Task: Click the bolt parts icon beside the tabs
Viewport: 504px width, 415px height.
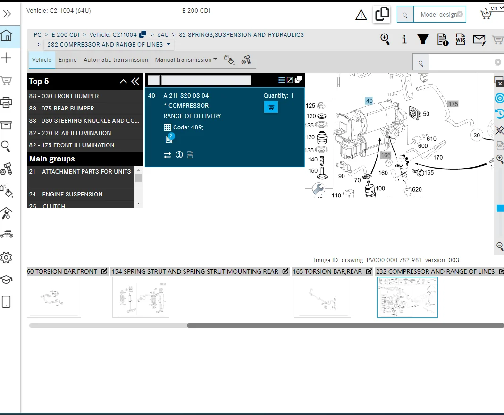Action: tap(246, 60)
